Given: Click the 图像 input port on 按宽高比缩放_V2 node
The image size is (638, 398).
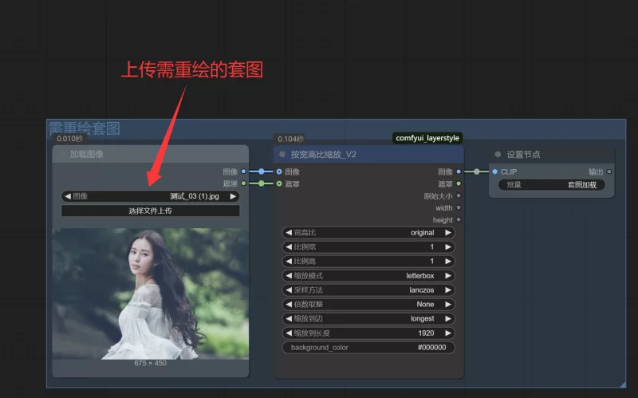Looking at the screenshot, I should (x=278, y=171).
